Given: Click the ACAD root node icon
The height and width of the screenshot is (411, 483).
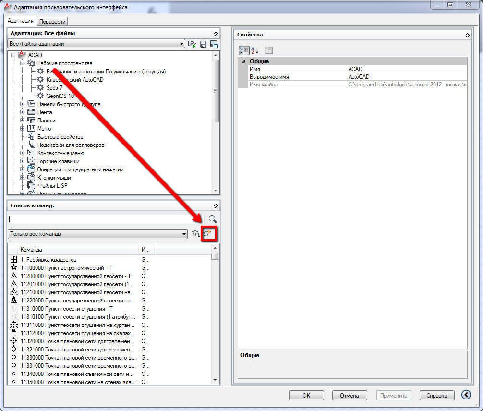Looking at the screenshot, I should (22, 55).
